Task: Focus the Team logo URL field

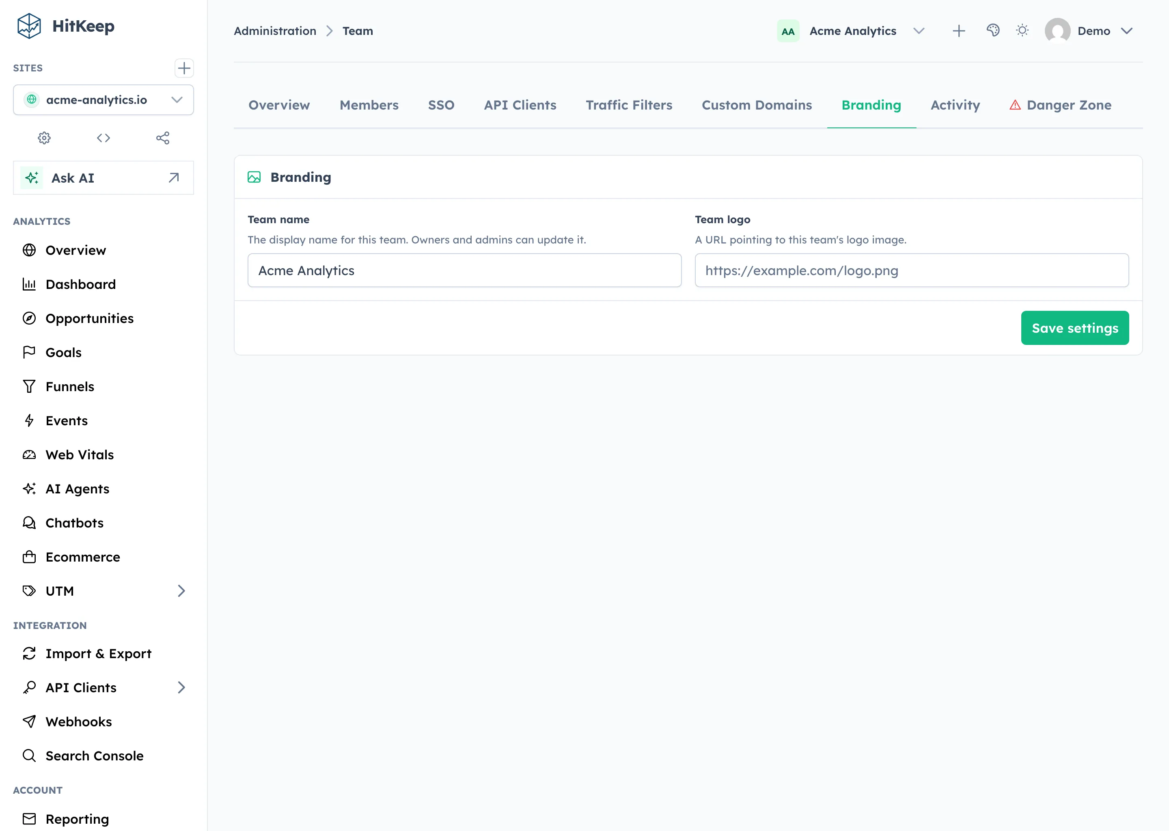Action: pos(912,271)
